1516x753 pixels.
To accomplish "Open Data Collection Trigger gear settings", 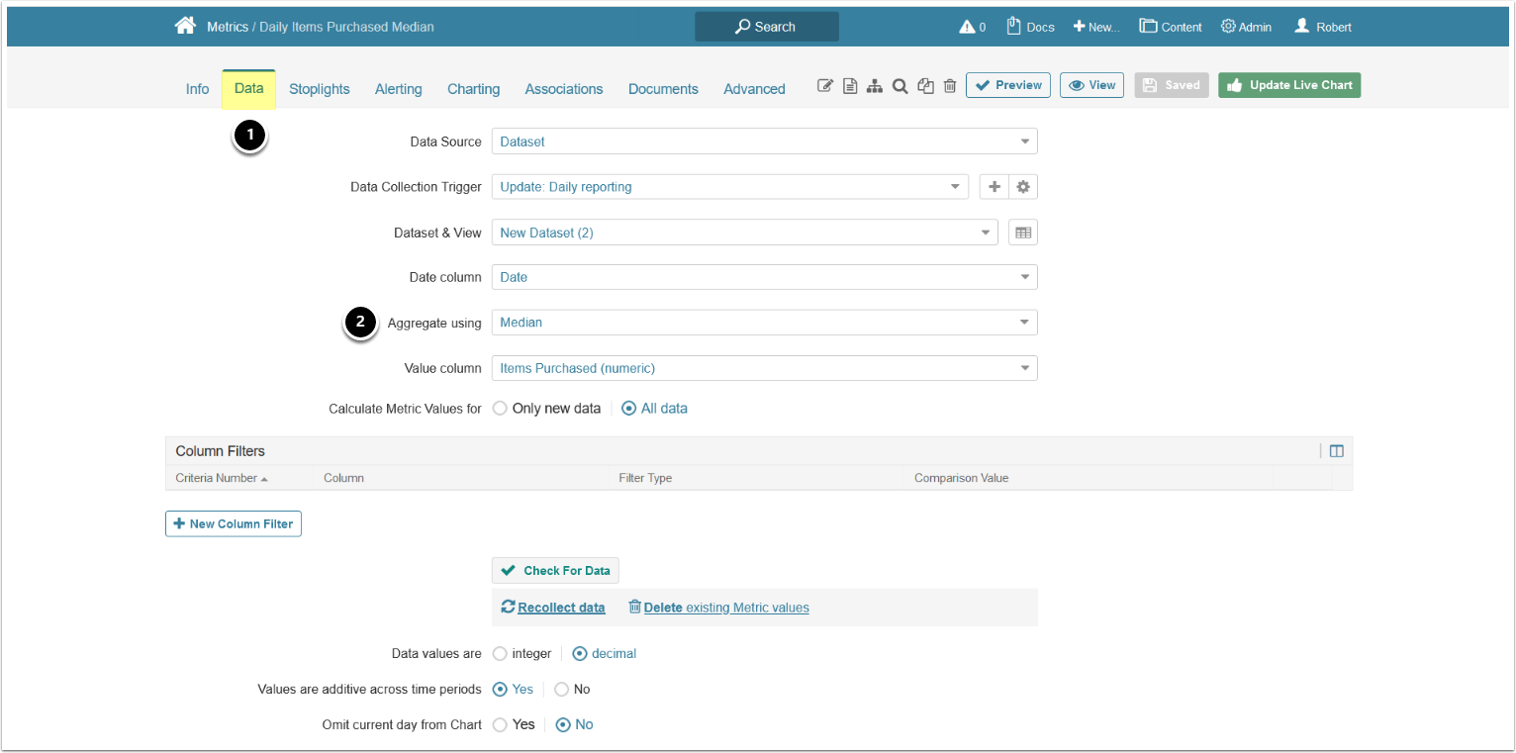I will 1023,187.
